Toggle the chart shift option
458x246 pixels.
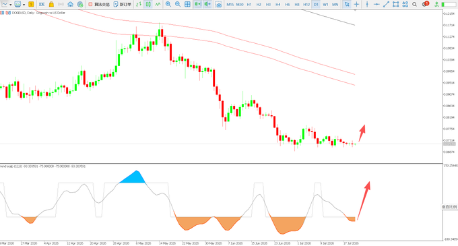(x=207, y=4)
